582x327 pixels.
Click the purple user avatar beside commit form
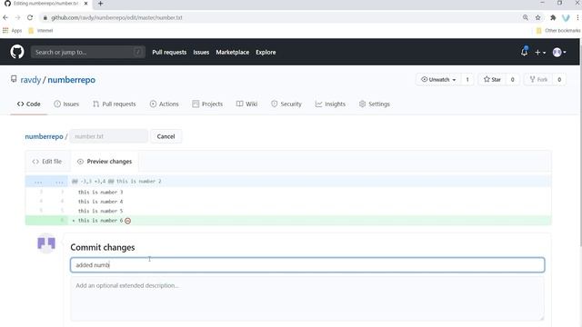pos(46,243)
